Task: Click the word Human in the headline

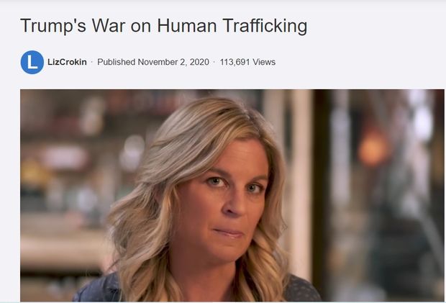Action: 187,26
